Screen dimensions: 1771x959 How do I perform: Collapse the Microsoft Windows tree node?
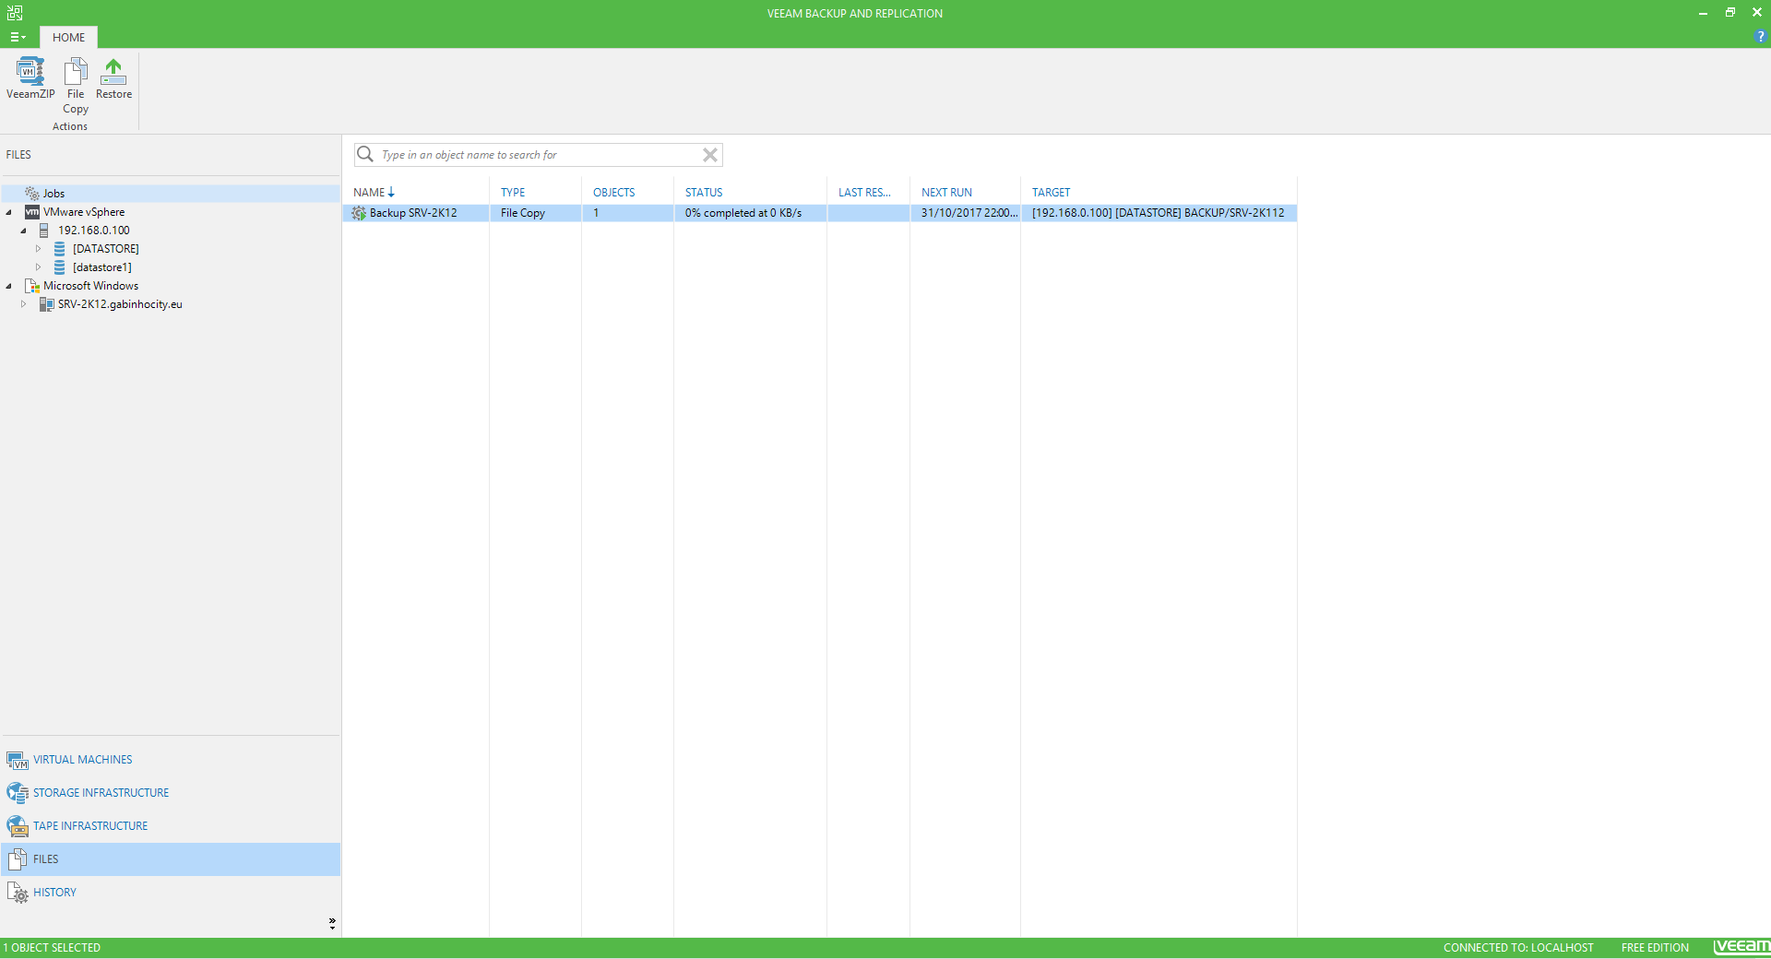[9, 286]
